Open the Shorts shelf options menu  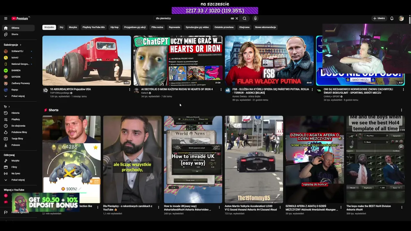click(401, 110)
